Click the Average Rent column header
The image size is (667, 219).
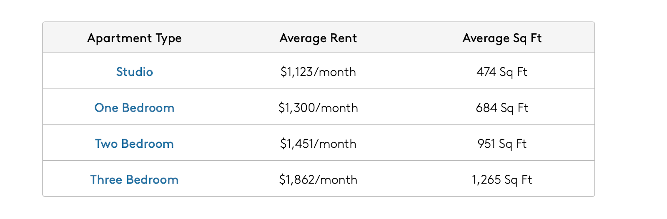[318, 38]
